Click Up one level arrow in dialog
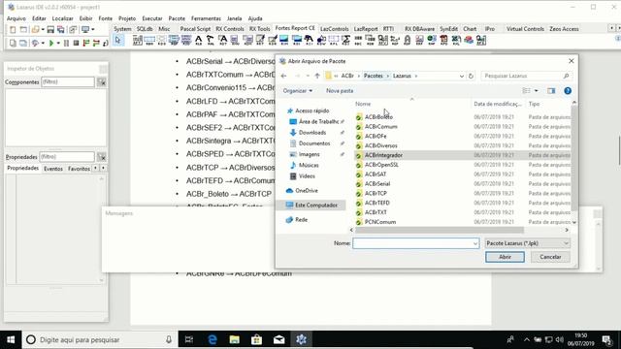Screen dimensions: 621x349 pyautogui.click(x=317, y=76)
